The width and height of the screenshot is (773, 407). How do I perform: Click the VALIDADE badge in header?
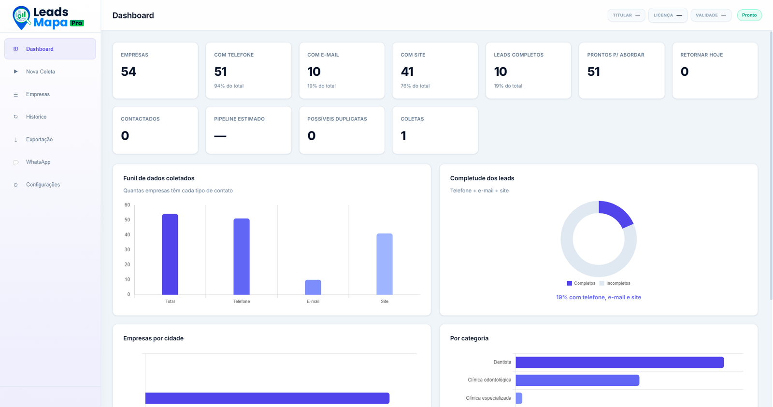coord(711,15)
